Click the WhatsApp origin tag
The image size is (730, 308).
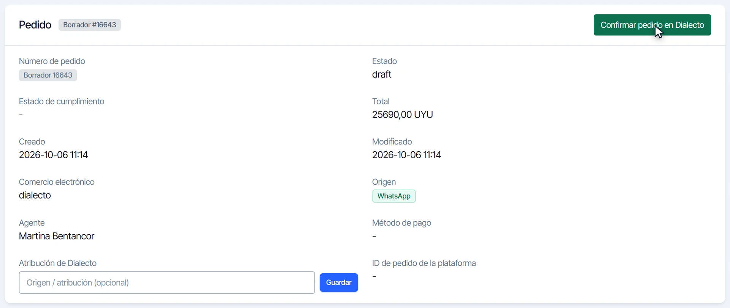click(x=394, y=196)
